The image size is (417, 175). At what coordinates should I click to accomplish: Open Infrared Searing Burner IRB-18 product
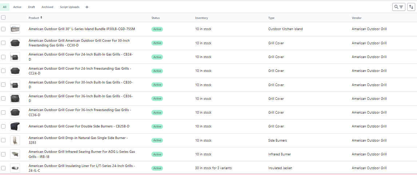coord(82,154)
